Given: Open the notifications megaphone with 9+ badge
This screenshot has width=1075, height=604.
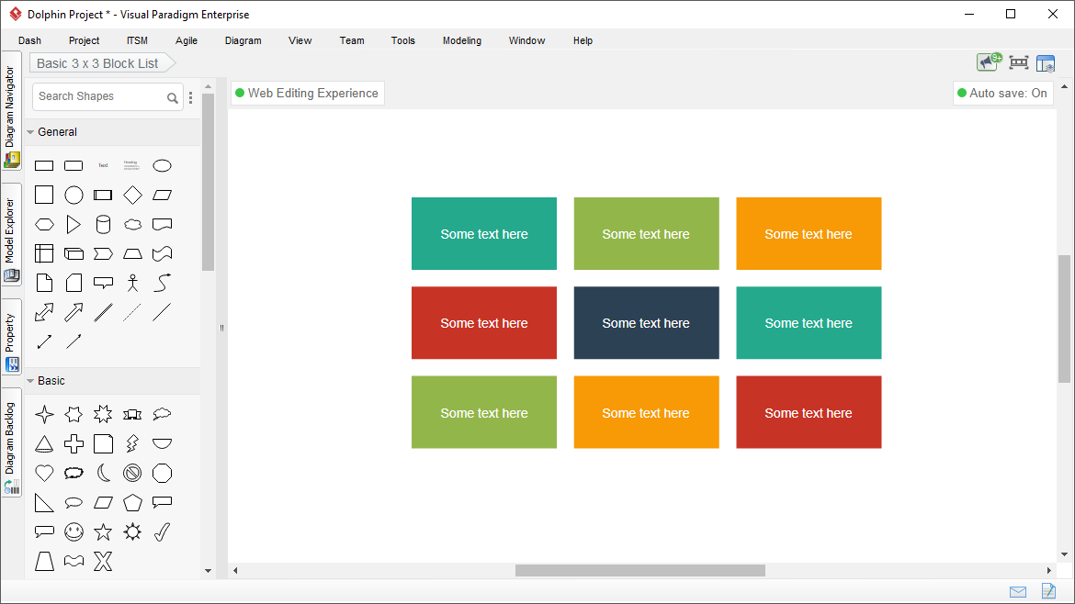Looking at the screenshot, I should (x=986, y=62).
